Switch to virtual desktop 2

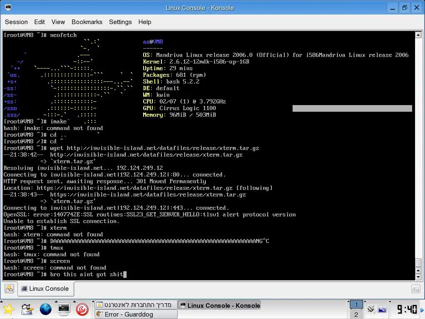[x=356, y=314]
